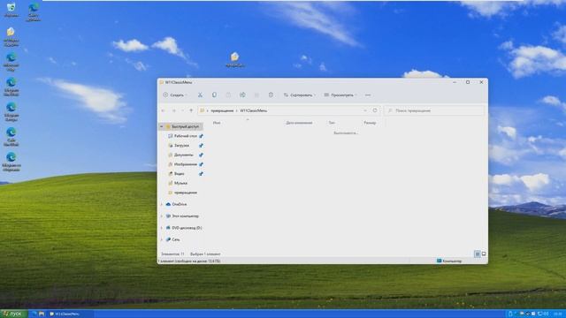This screenshot has height=318, width=566.
Task: Click the pin icon beside Загрузки
Action: coord(201,145)
